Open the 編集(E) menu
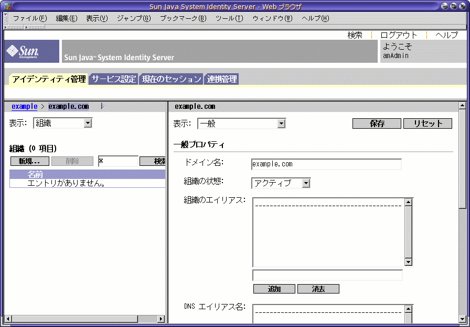470x327 pixels. pyautogui.click(x=67, y=18)
